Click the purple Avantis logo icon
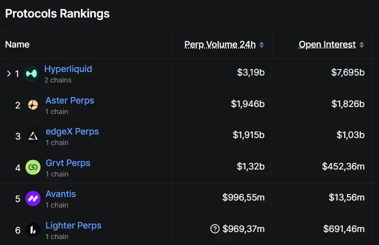Image resolution: width=379 pixels, height=245 pixels. click(x=33, y=198)
